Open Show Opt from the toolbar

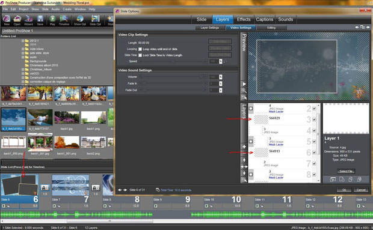click(80, 20)
